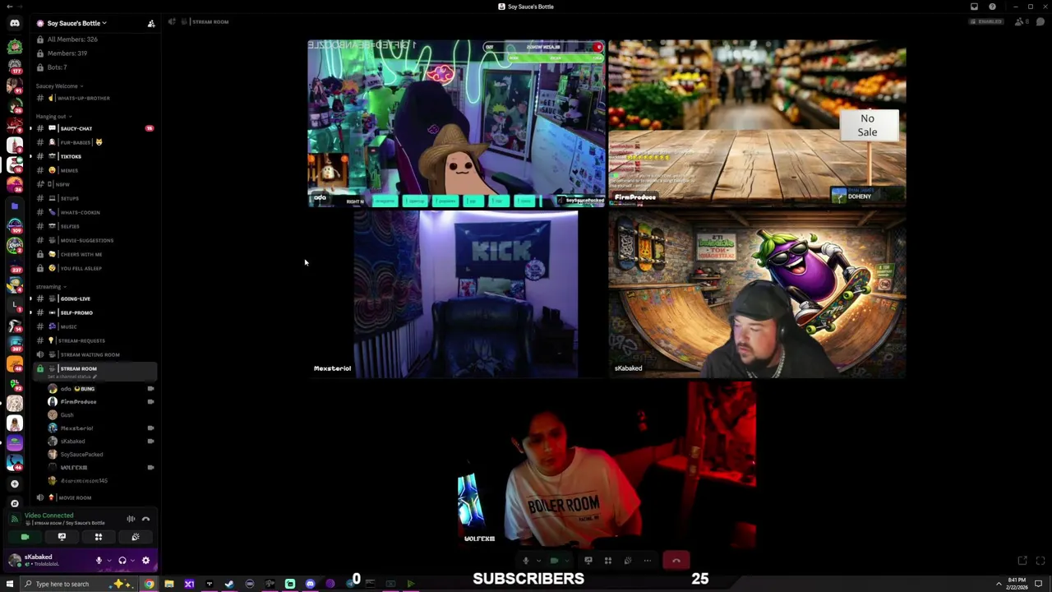This screenshot has width=1052, height=592.
Task: Share screen from call control bar
Action: tap(588, 561)
